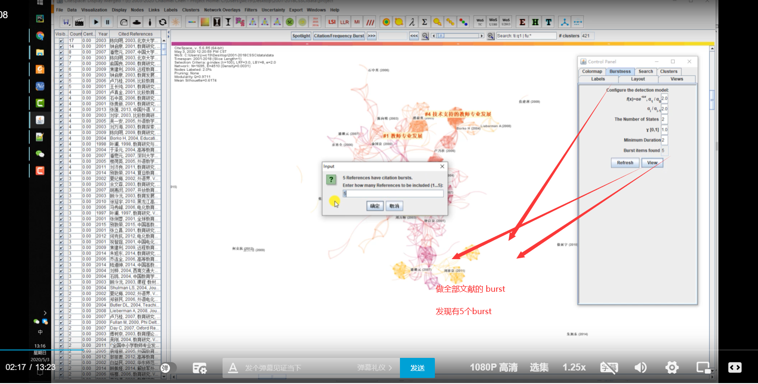The image size is (758, 384).
Task: Open 1.25x playback speed selector
Action: (574, 368)
